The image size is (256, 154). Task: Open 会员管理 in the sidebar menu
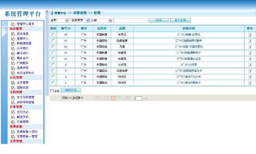23,83
